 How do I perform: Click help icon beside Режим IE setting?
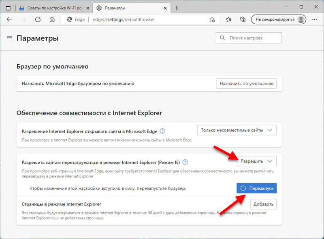coord(185,162)
